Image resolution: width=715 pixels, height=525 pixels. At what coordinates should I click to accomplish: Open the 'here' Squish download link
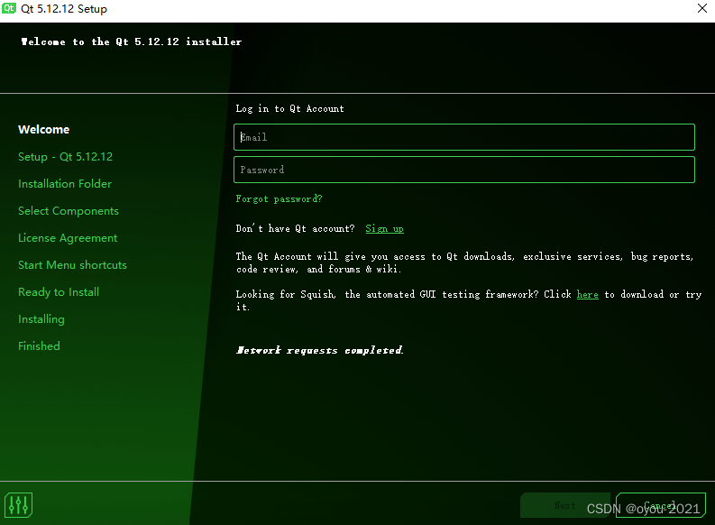587,295
